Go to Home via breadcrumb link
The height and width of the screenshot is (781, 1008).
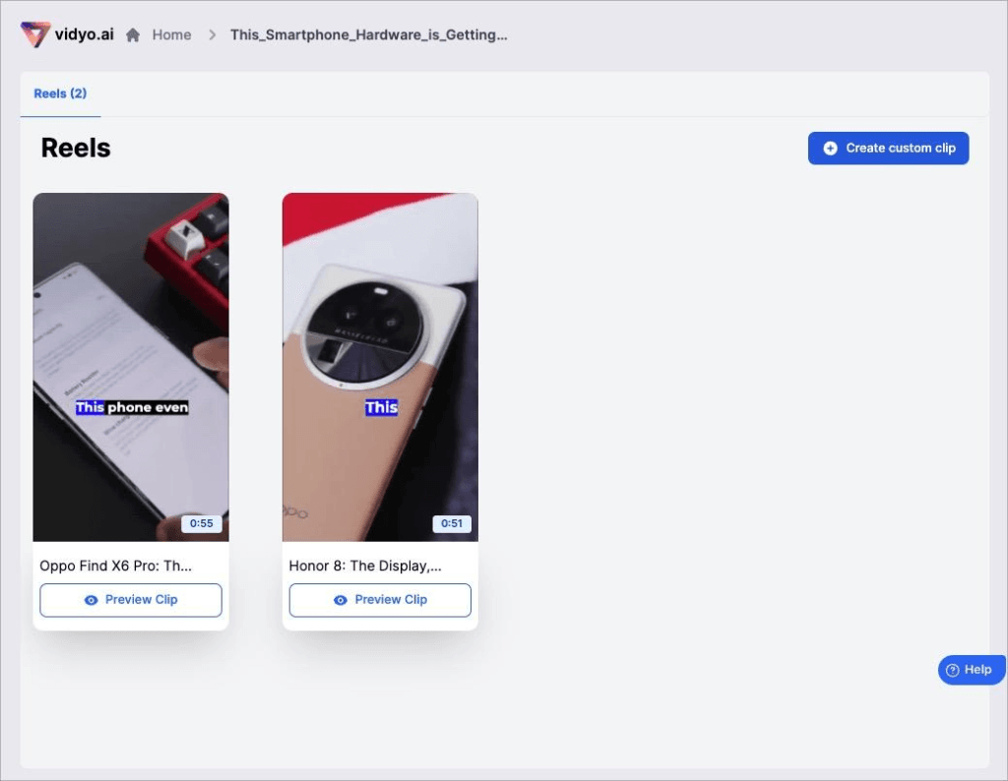[x=171, y=34]
